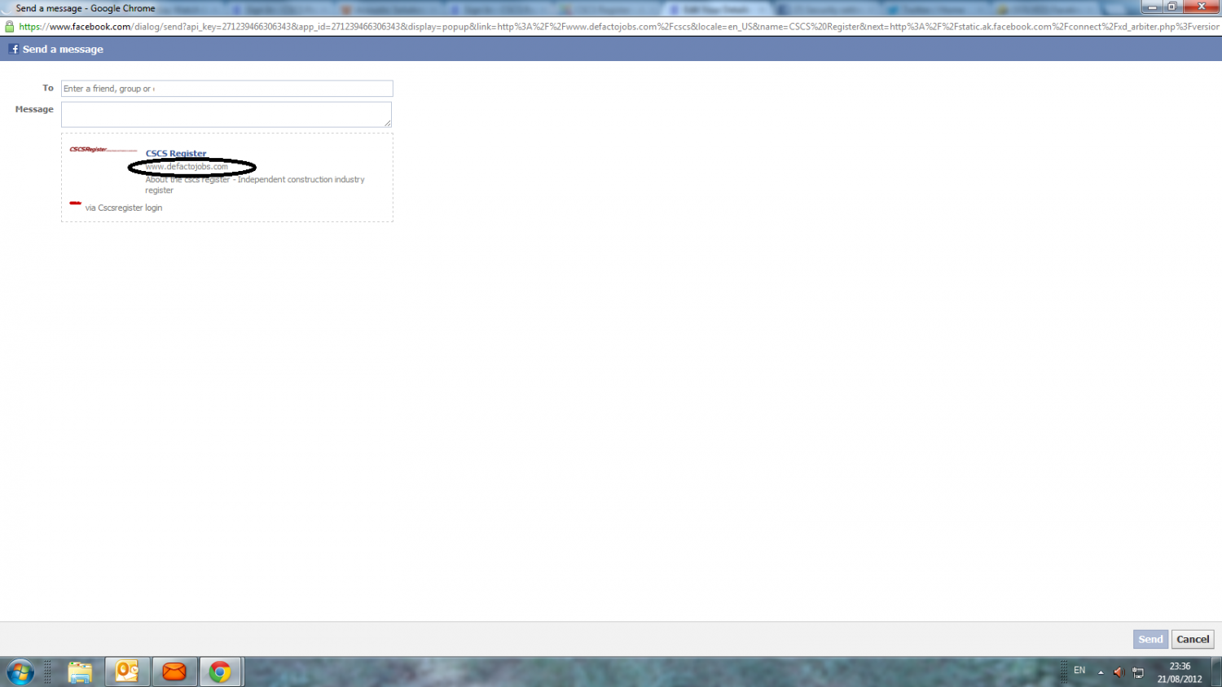This screenshot has width=1222, height=687.
Task: Open the orange mail app on taskbar
Action: pos(174,672)
